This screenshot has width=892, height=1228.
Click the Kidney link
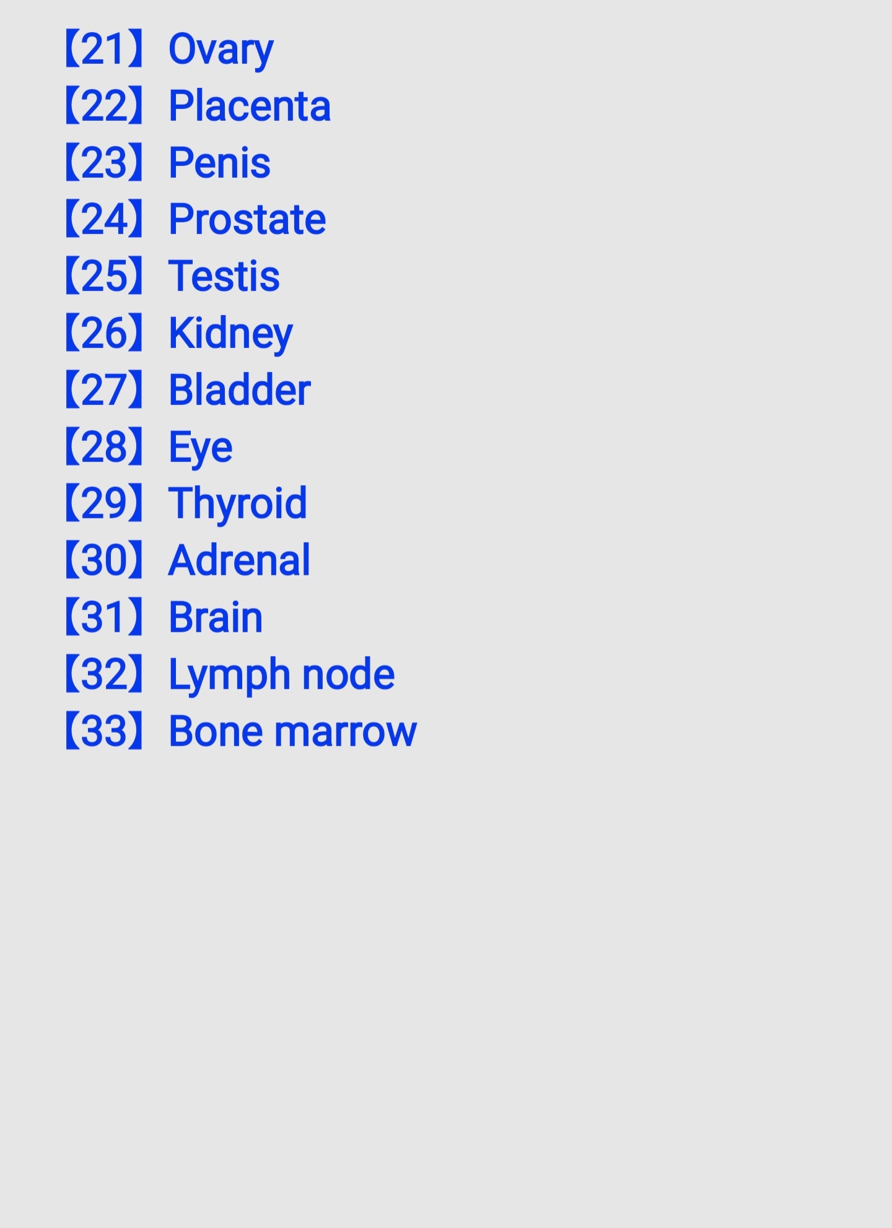click(x=230, y=334)
